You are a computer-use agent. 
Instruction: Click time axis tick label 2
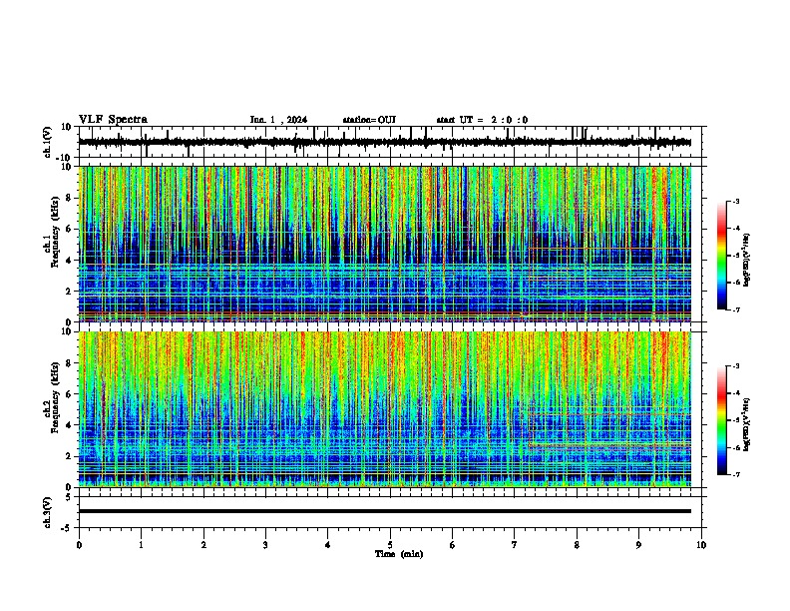click(x=203, y=545)
